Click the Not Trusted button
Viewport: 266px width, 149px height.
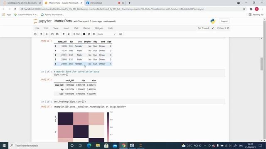pos(203,28)
